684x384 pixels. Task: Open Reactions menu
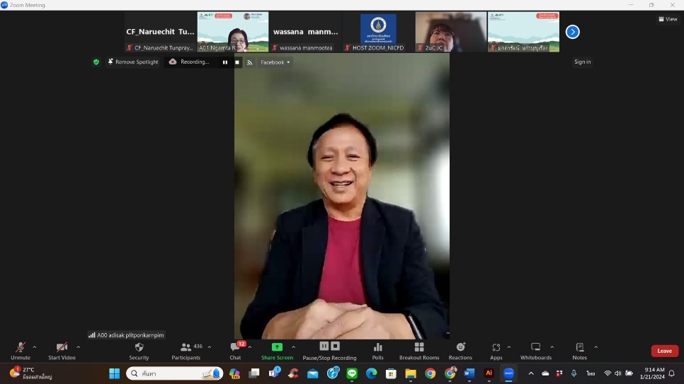point(460,351)
